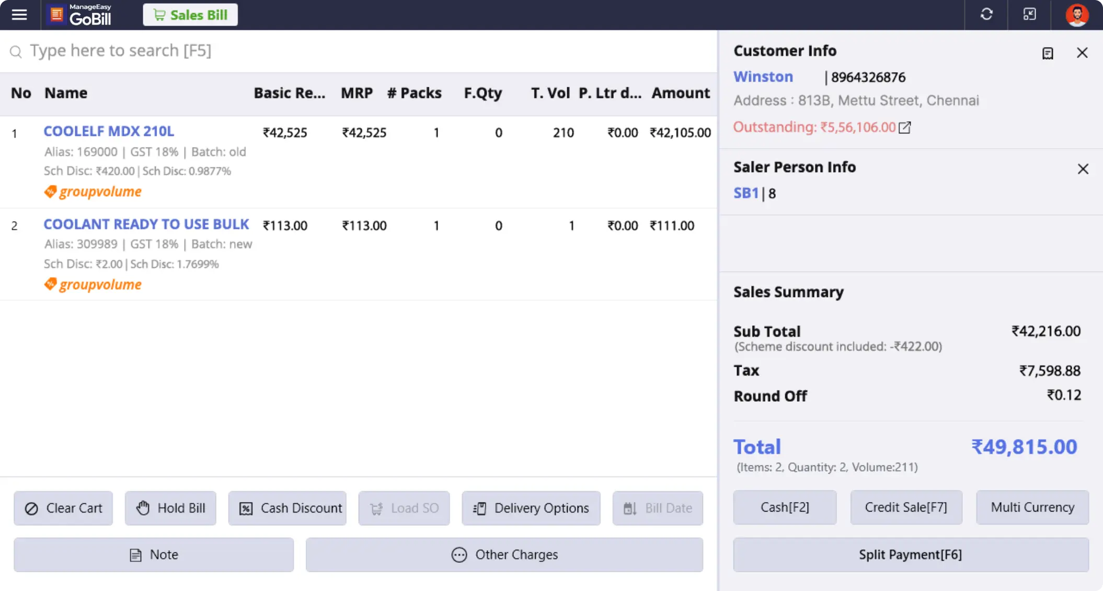Screen dimensions: 1103x591
Task: Open Split Payment dialog
Action: pos(911,554)
